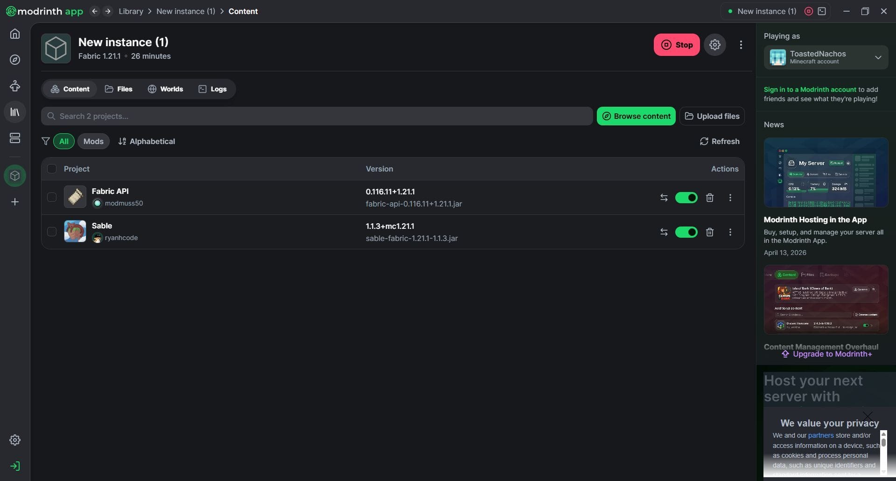Viewport: 896px width, 481px height.
Task: Click Sign in to a Modrinth account
Action: click(x=810, y=89)
